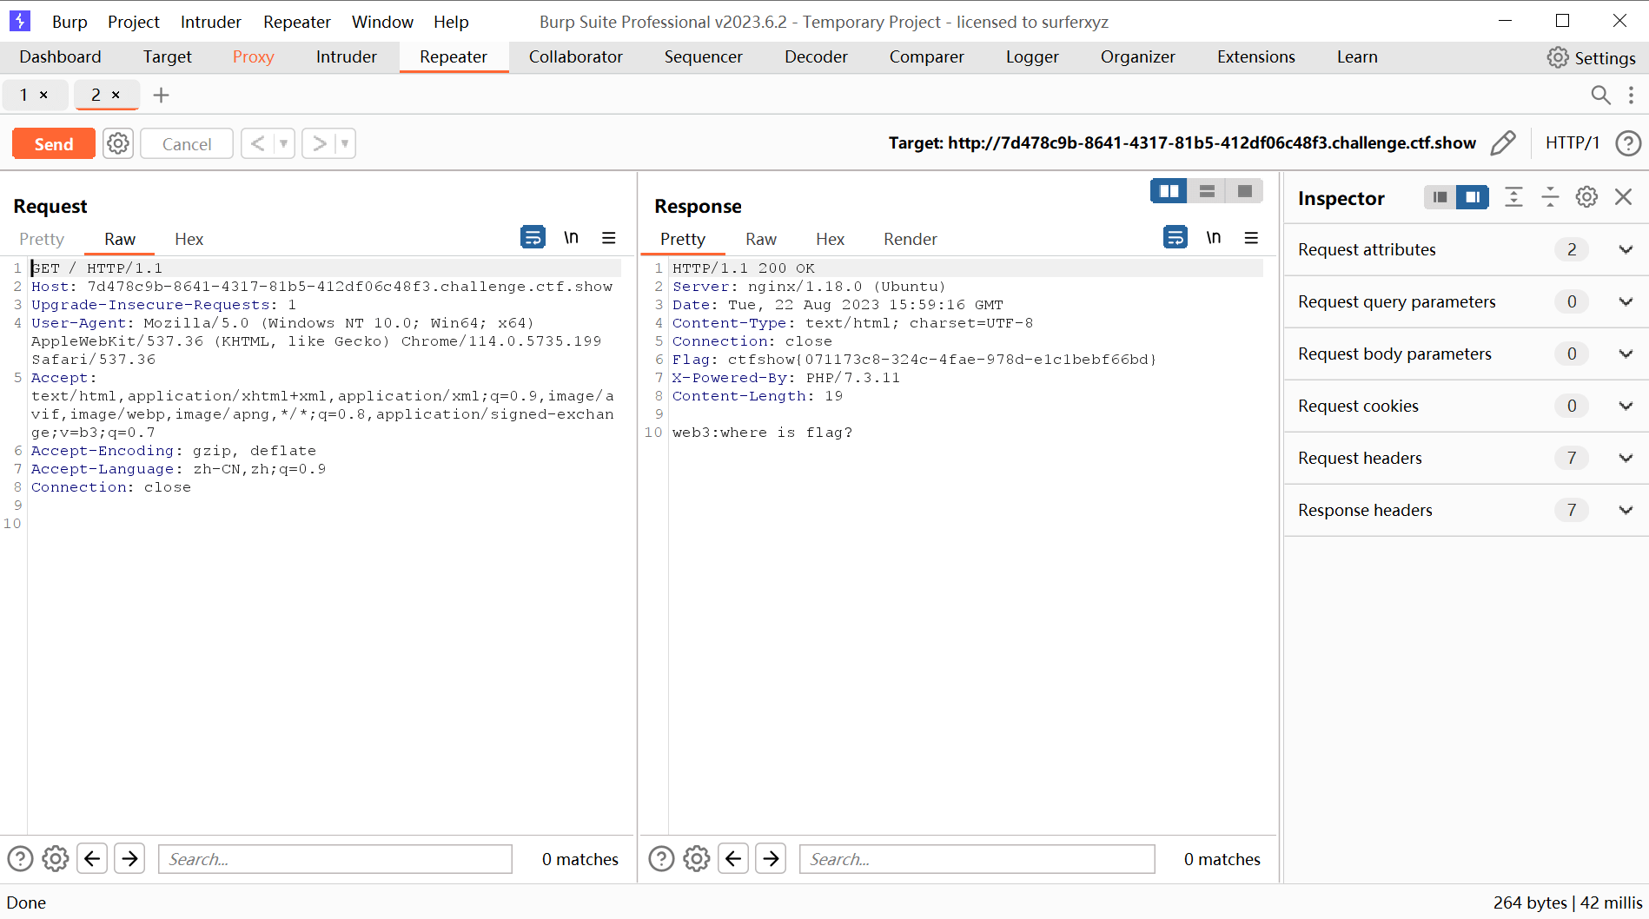Switch response view to Raw
Image resolution: width=1649 pixels, height=919 pixels.
(761, 240)
